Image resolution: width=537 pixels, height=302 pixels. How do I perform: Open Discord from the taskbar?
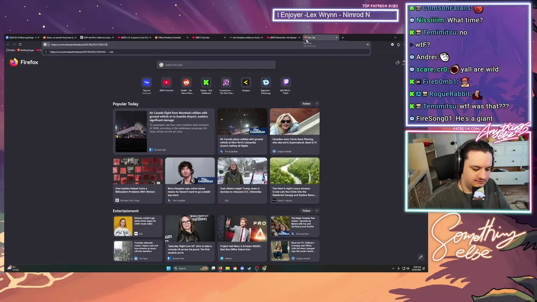pos(242,268)
